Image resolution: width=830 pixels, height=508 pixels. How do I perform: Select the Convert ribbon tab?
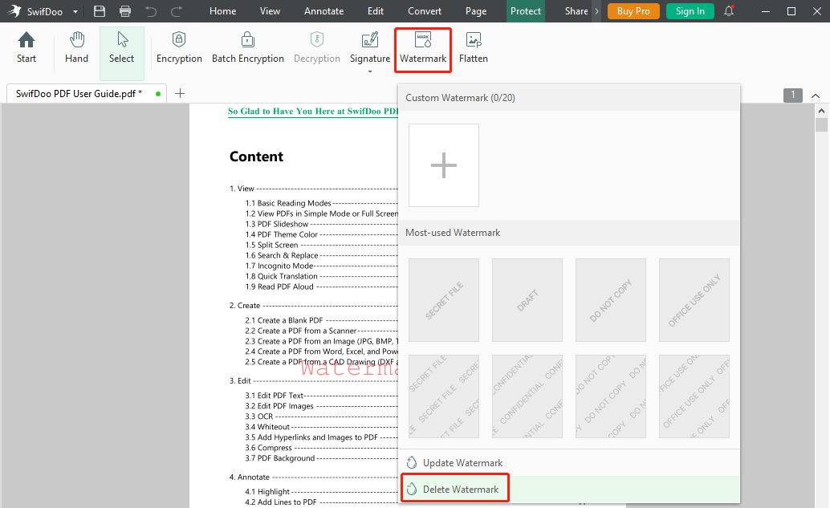(425, 11)
